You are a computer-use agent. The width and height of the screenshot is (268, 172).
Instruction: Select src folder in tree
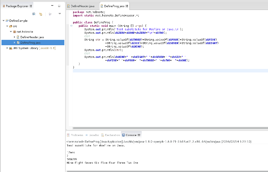[15, 26]
